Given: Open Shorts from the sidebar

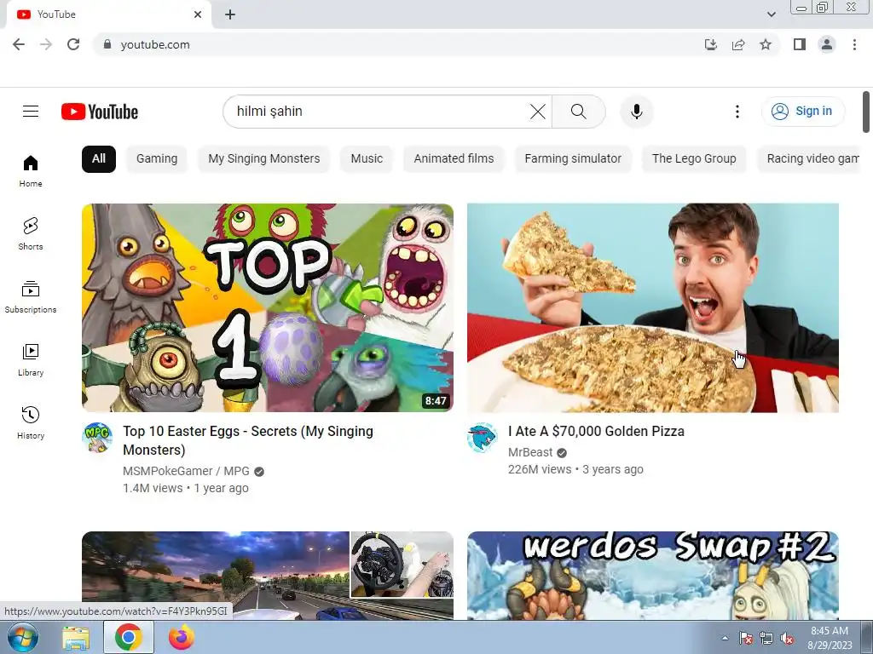Looking at the screenshot, I should (31, 233).
